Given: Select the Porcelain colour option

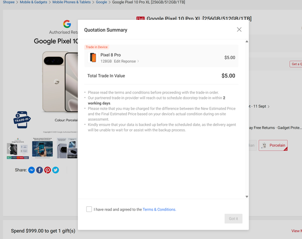Looking at the screenshot, I should coord(273,145).
